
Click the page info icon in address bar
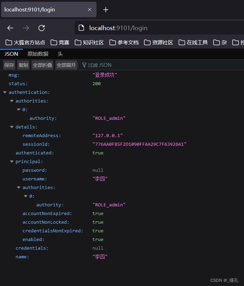81,28
